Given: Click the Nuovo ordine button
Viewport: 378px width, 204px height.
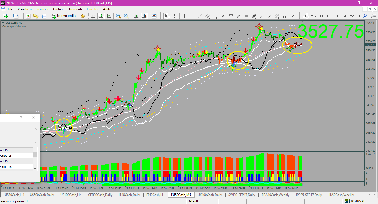Looking at the screenshot, I should point(65,16).
